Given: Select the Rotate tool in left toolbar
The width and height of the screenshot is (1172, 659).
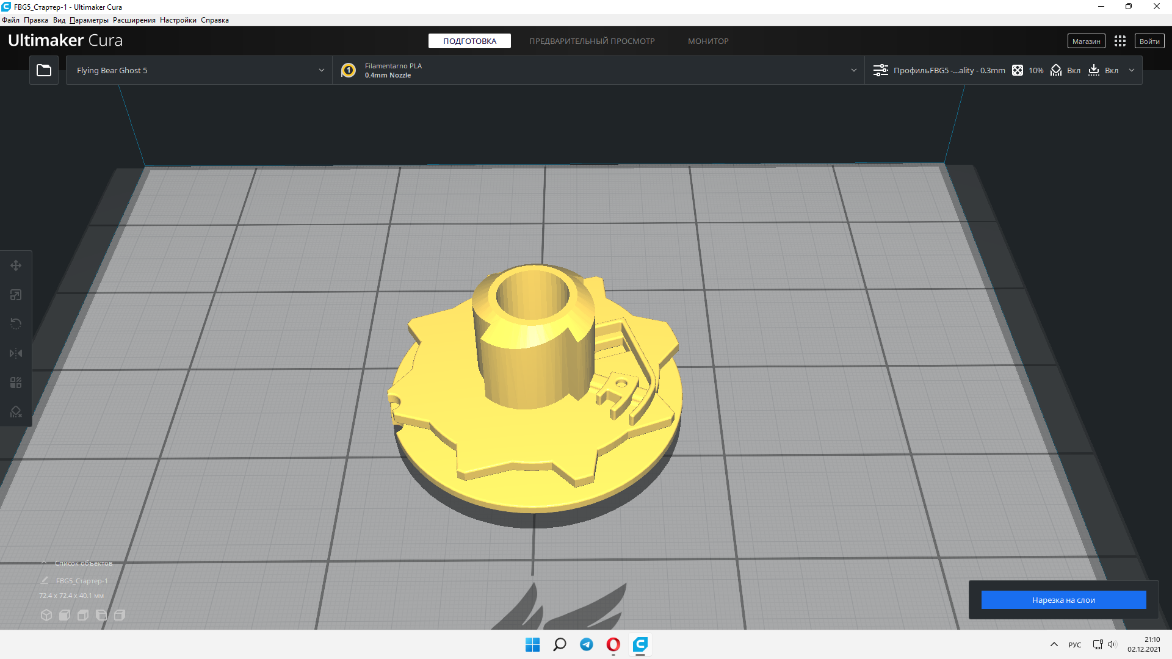Looking at the screenshot, I should coord(16,324).
